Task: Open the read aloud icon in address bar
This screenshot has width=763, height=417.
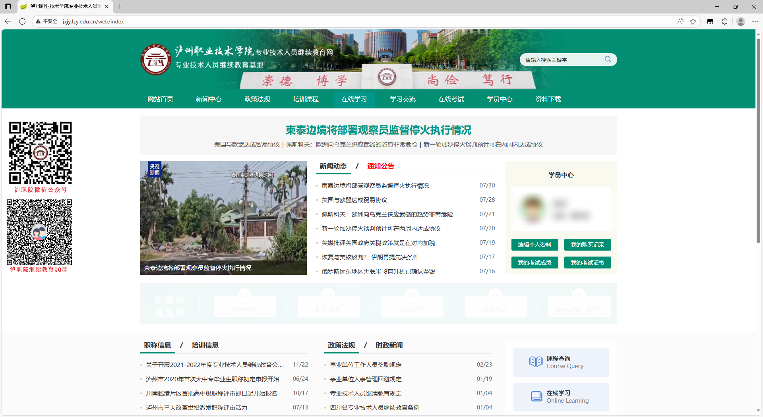Action: coord(680,21)
